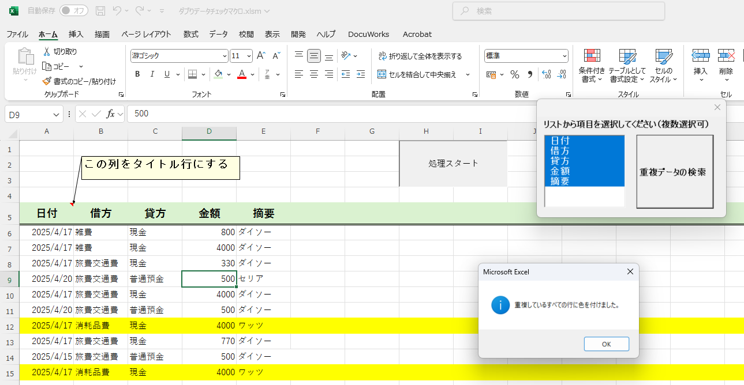Screen dimensions: 744x385
Task: Open the font name dropdown 游ゴシック
Action: click(x=225, y=56)
